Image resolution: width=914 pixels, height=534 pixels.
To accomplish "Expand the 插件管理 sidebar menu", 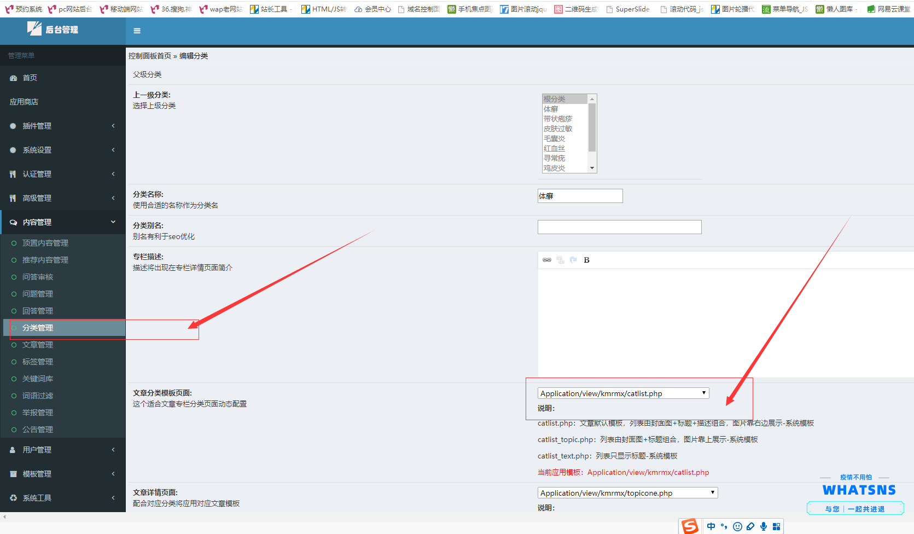I will pos(63,126).
